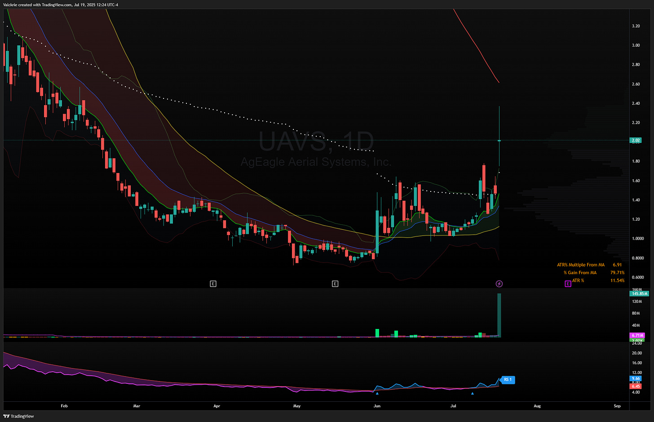Click the blue triangle marker under July
The width and height of the screenshot is (654, 422).
[x=472, y=393]
